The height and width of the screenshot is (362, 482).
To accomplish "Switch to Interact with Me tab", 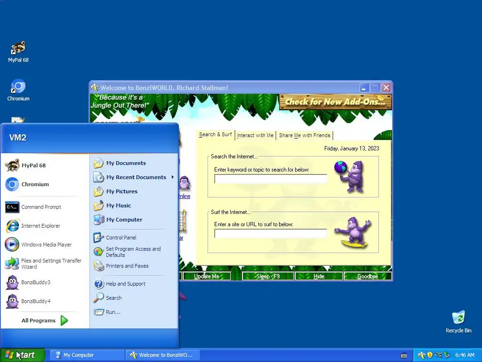I will pos(255,135).
